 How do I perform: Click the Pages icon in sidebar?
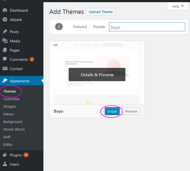[x=5, y=50]
